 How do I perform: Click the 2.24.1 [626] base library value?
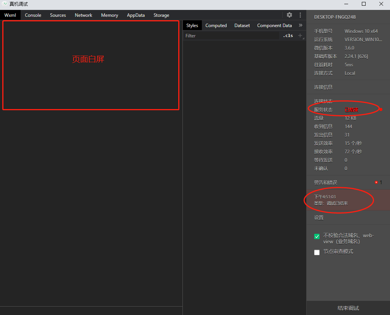click(356, 56)
